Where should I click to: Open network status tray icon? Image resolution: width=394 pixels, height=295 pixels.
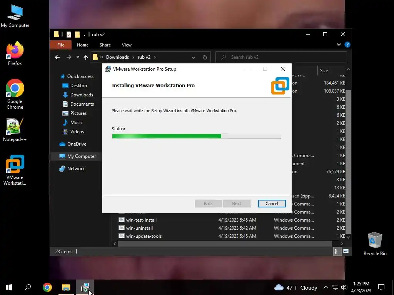(335, 287)
